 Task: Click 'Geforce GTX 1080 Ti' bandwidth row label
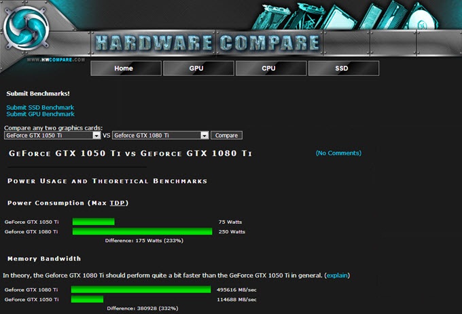31,290
